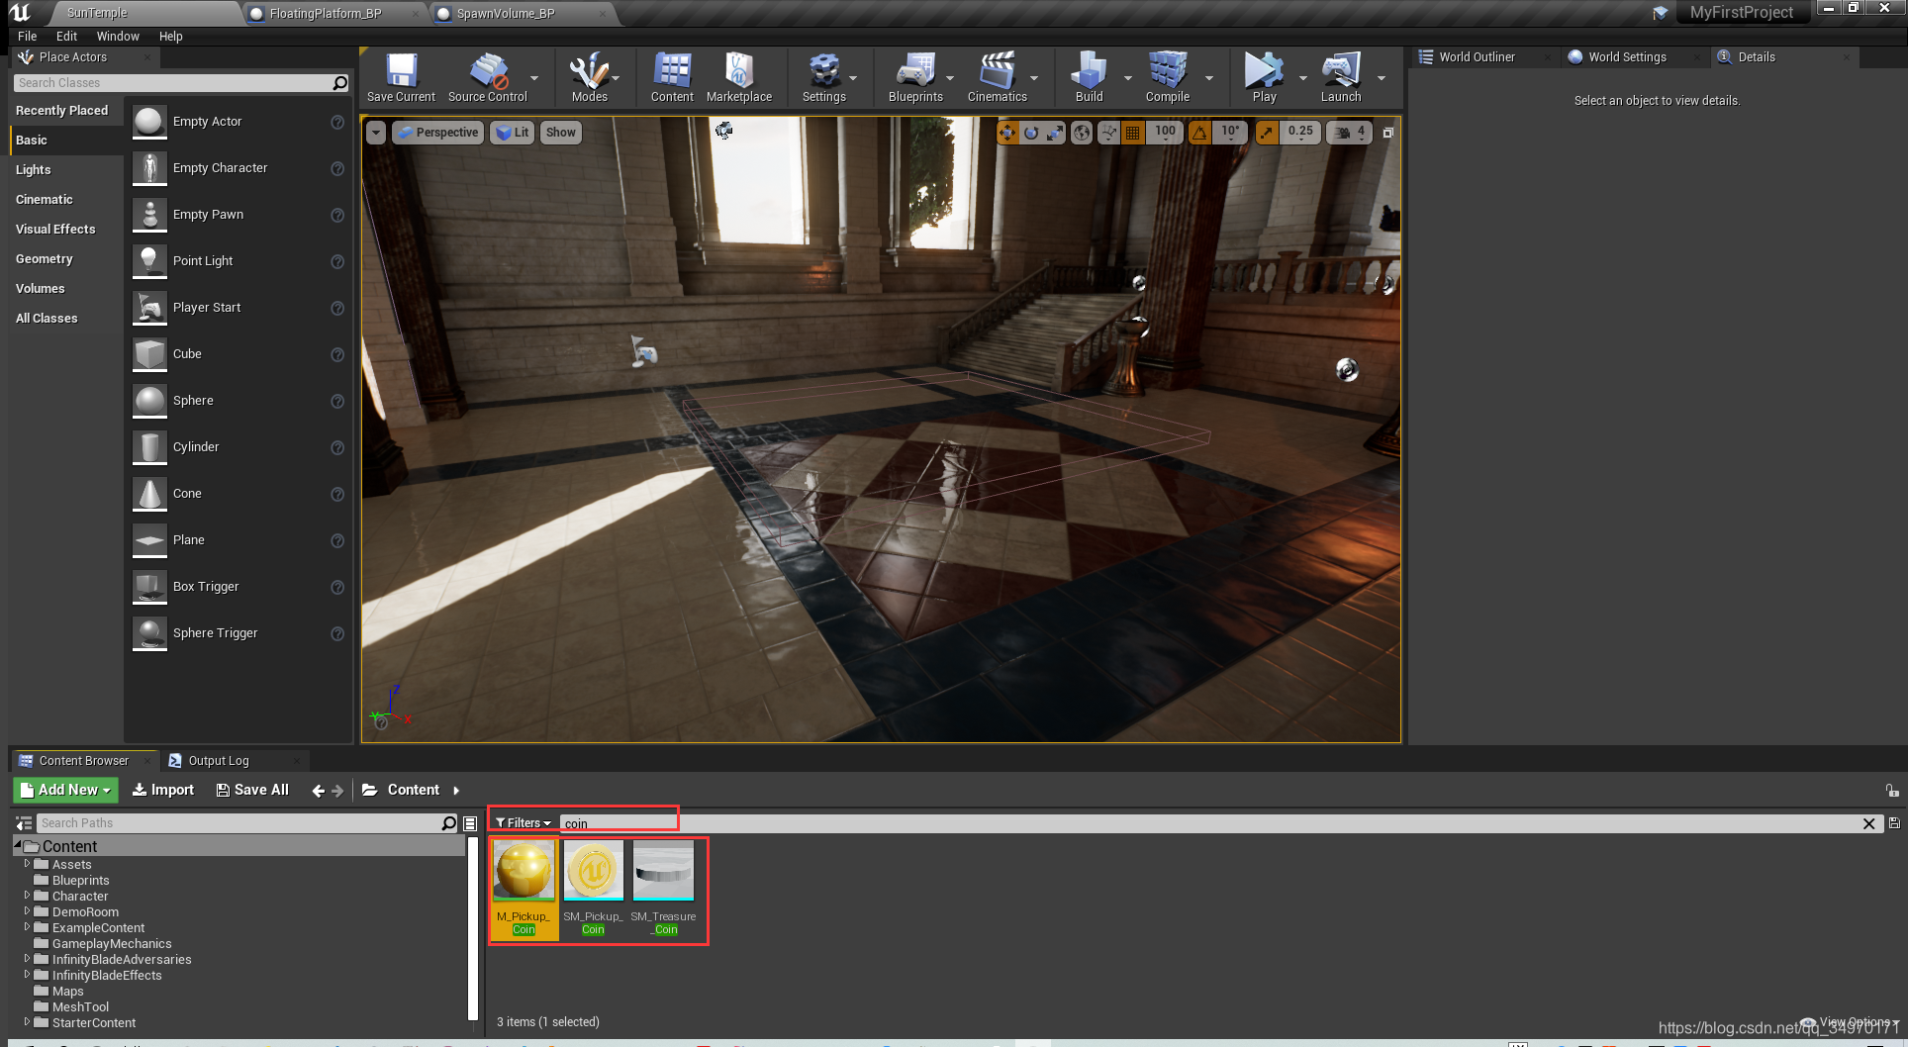The height and width of the screenshot is (1047, 1908).
Task: Open the Content browser toolbar icon
Action: tap(672, 77)
